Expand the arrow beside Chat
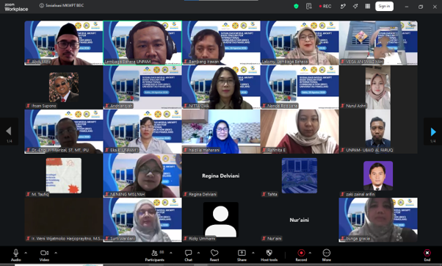Viewport: 442px width, 266px height. (x=198, y=253)
